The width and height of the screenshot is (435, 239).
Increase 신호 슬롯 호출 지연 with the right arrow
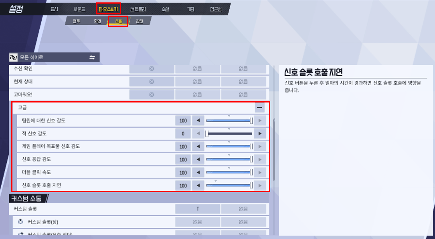pos(260,185)
